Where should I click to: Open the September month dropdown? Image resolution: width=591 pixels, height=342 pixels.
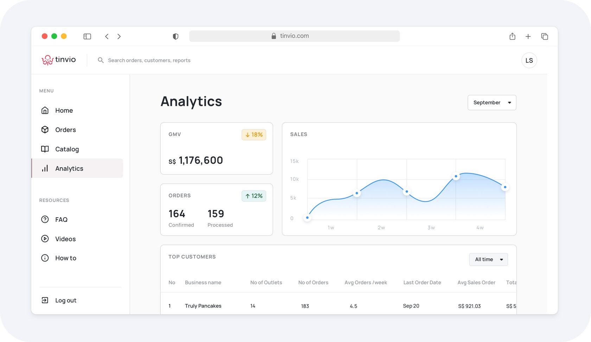(x=491, y=103)
